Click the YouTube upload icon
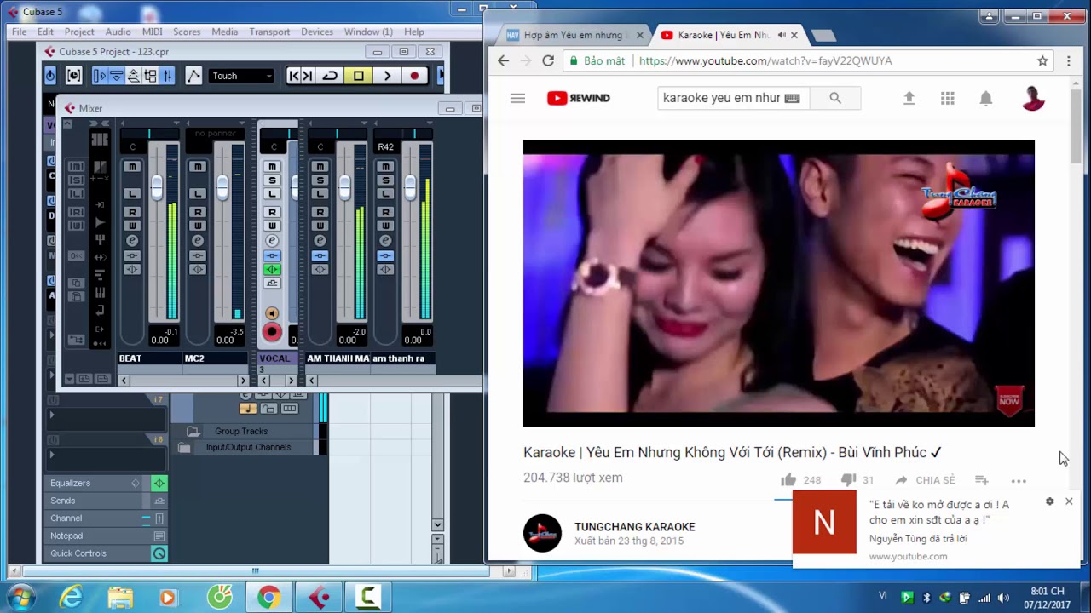Screen dimensions: 1091x613 coord(909,98)
